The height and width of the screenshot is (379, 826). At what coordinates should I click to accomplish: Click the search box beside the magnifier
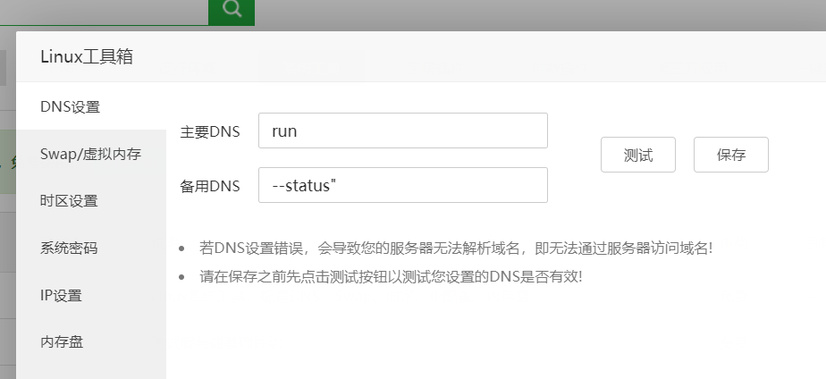pyautogui.click(x=105, y=13)
